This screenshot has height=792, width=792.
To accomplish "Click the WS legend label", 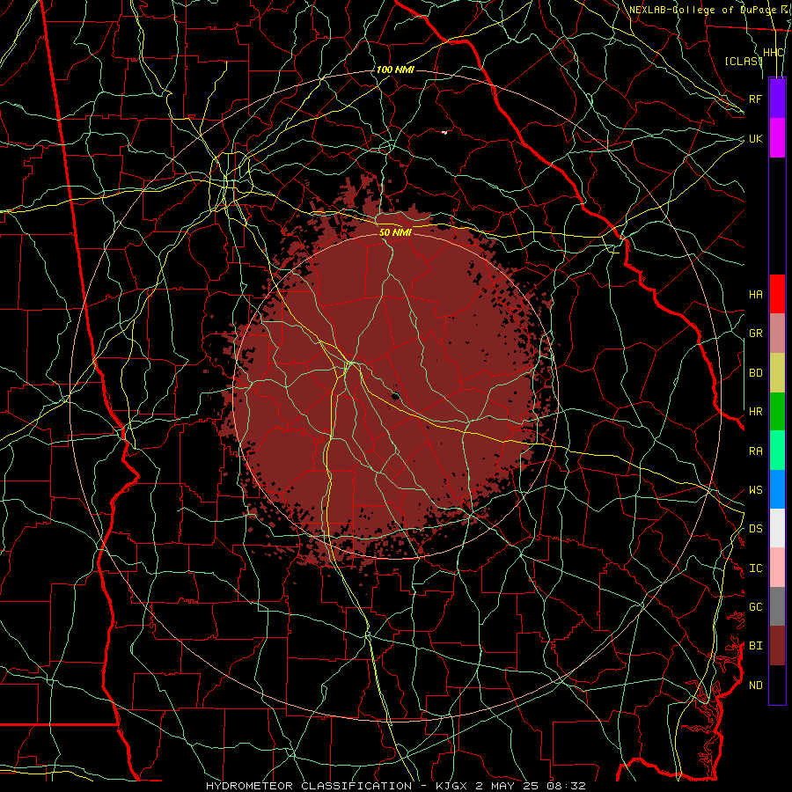I will click(756, 490).
